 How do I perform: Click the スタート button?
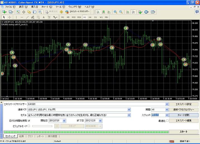click(x=184, y=132)
